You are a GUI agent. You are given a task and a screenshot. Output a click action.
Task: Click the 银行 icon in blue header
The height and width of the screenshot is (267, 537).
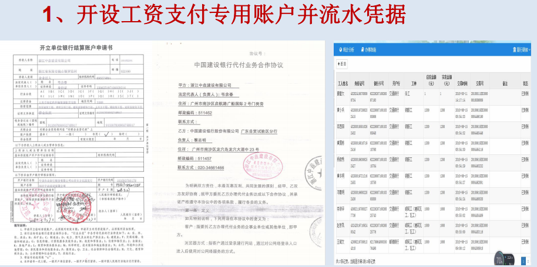(515, 50)
